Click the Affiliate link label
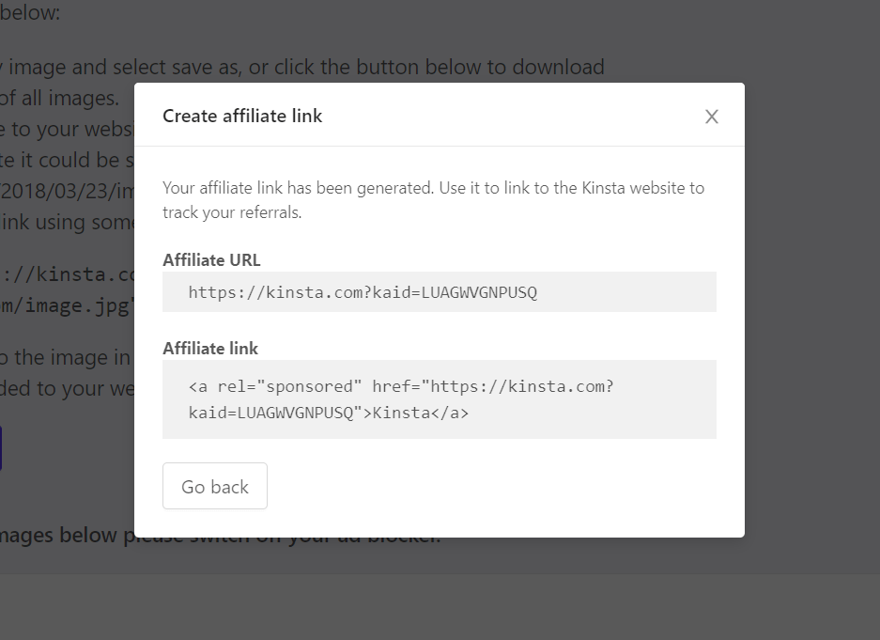This screenshot has height=640, width=880. [x=210, y=348]
